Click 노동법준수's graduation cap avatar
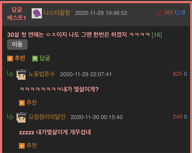Image resolution: width=192 pixels, height=153 pixels. [x=22, y=74]
